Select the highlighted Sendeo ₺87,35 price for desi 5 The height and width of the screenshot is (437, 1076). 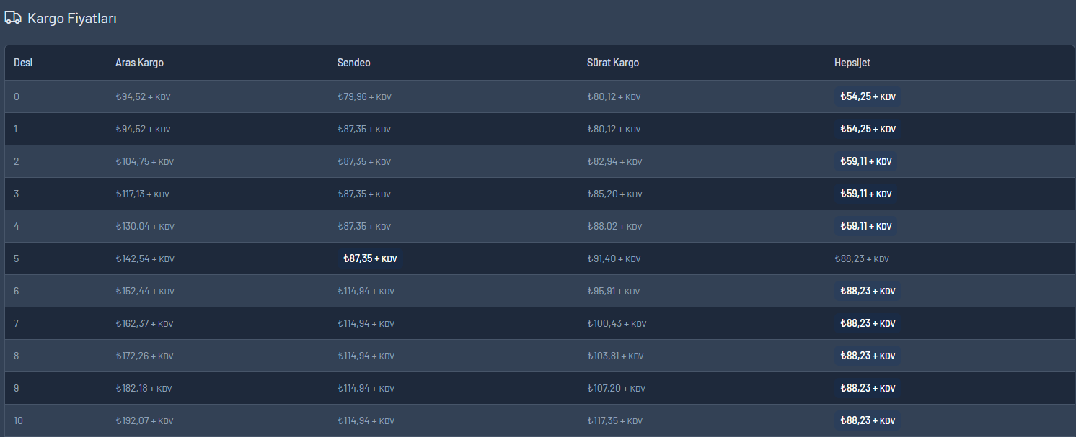pos(370,258)
